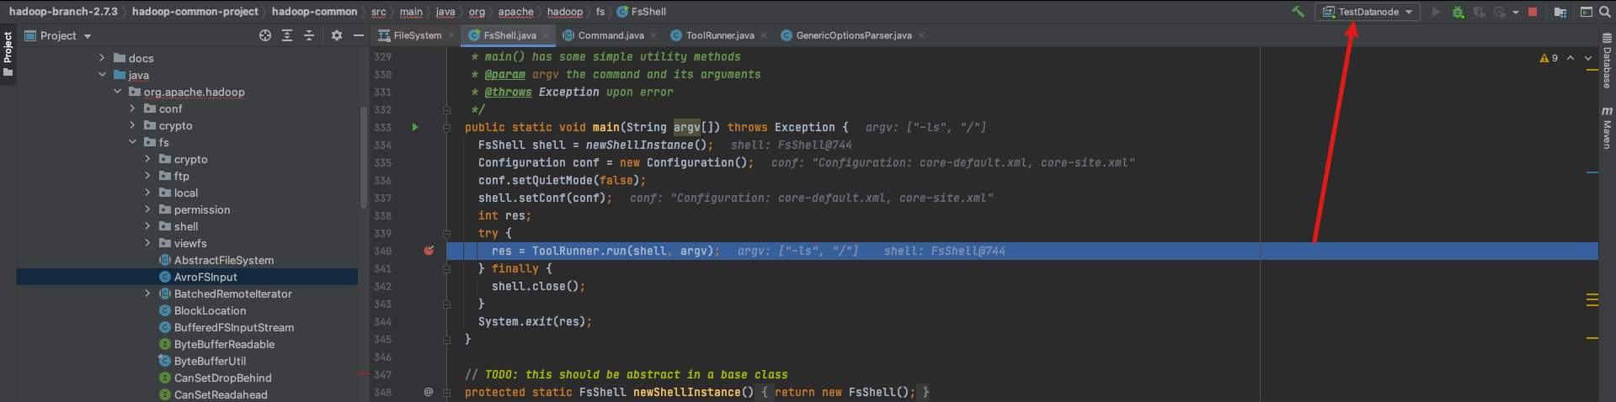Select the shell package

(x=186, y=226)
